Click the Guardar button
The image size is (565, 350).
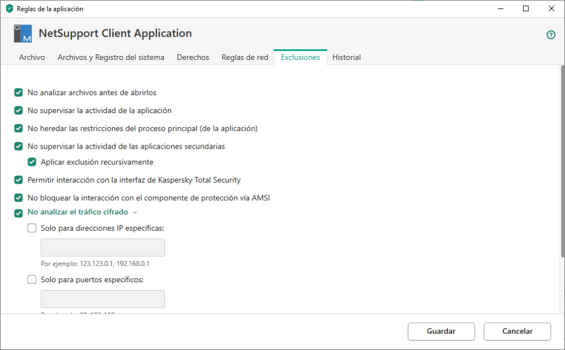coord(441,331)
